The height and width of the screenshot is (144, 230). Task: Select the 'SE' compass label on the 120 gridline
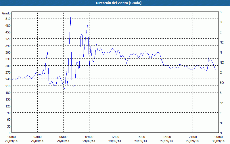(221, 103)
